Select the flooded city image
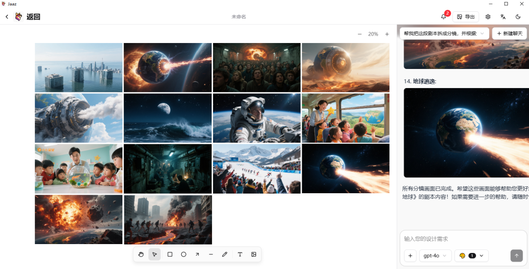Viewport: 529px width, 269px height. pos(78,67)
